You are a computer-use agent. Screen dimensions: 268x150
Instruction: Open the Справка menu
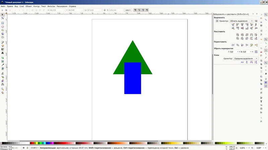pos(72,6)
